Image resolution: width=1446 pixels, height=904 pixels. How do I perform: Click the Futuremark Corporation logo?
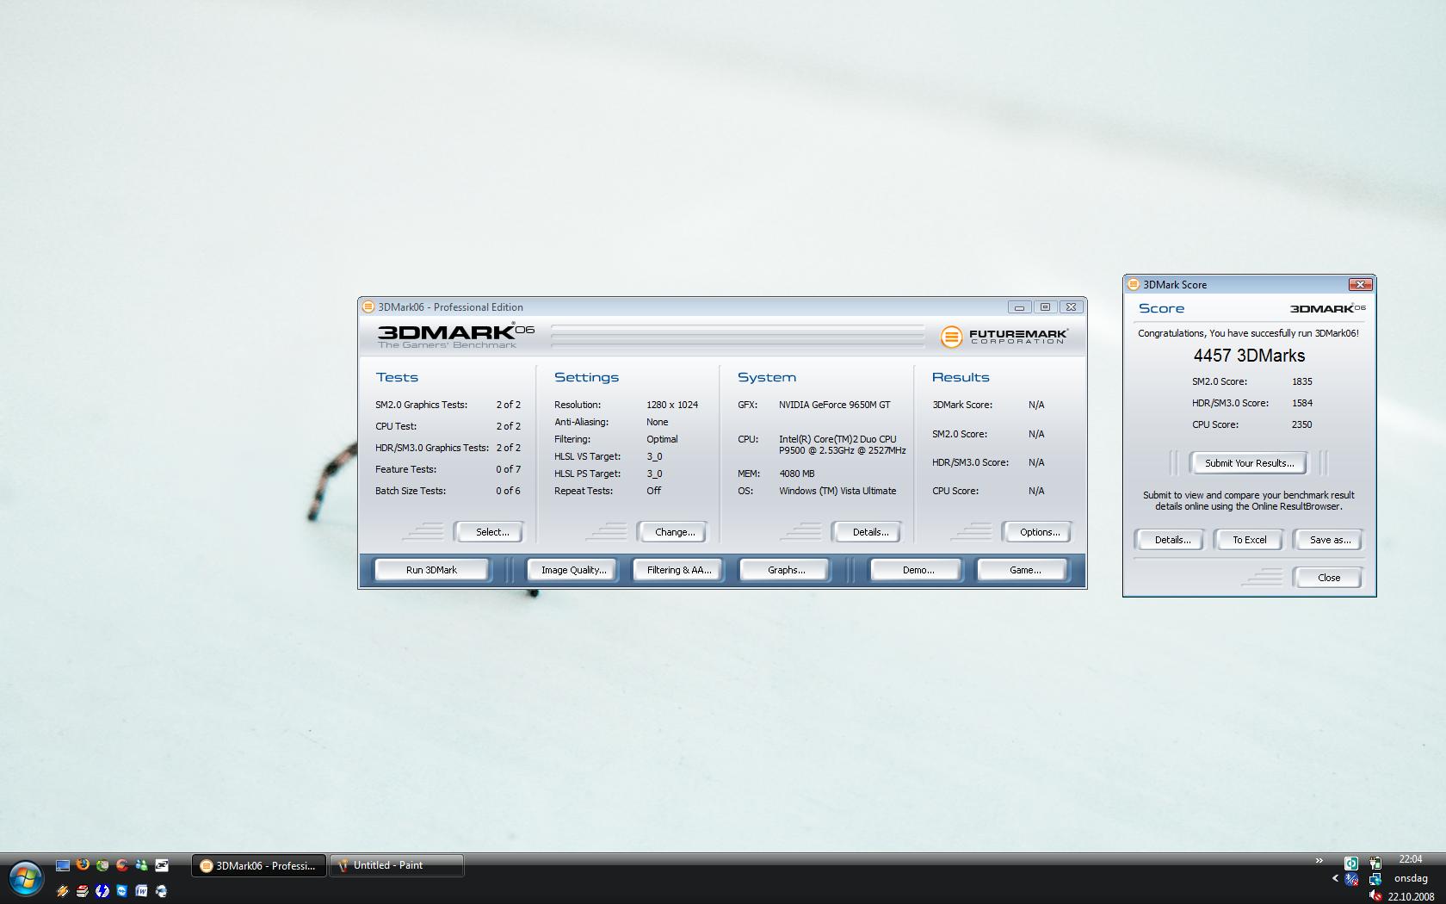1004,336
